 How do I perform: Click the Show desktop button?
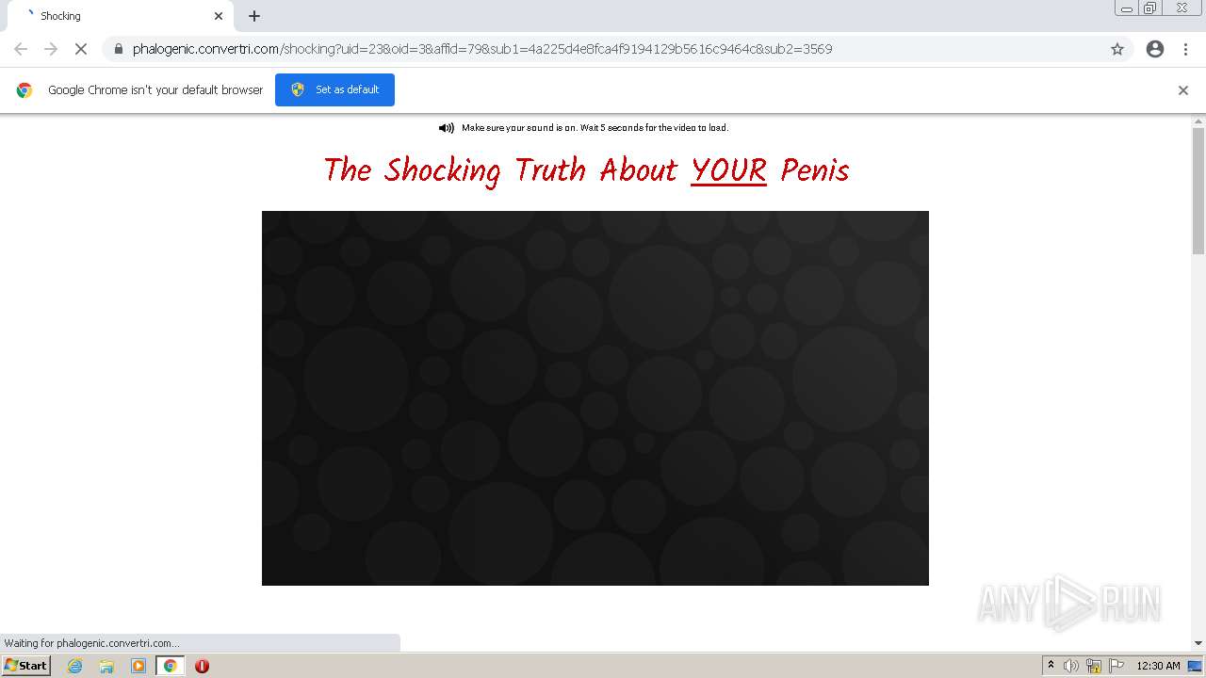pyautogui.click(x=1195, y=666)
